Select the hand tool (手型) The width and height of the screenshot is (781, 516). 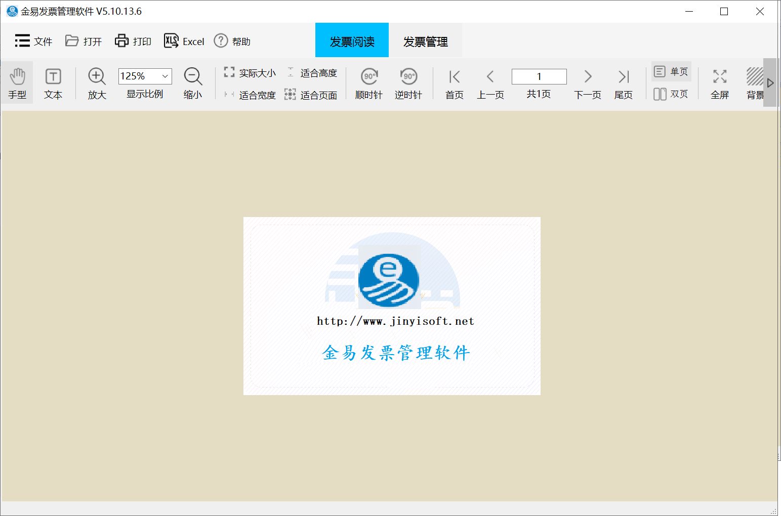(x=17, y=83)
